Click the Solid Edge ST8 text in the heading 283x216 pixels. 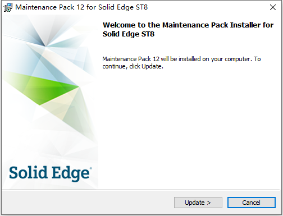129,34
